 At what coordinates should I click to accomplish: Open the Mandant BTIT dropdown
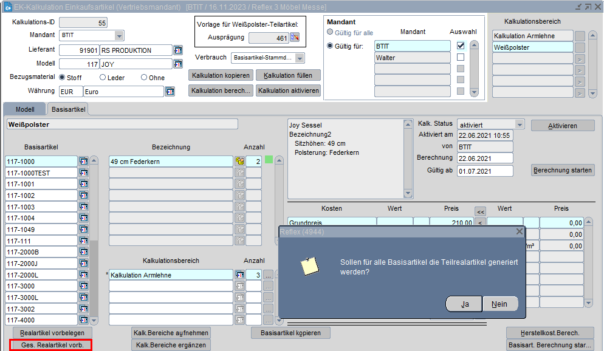click(x=119, y=35)
